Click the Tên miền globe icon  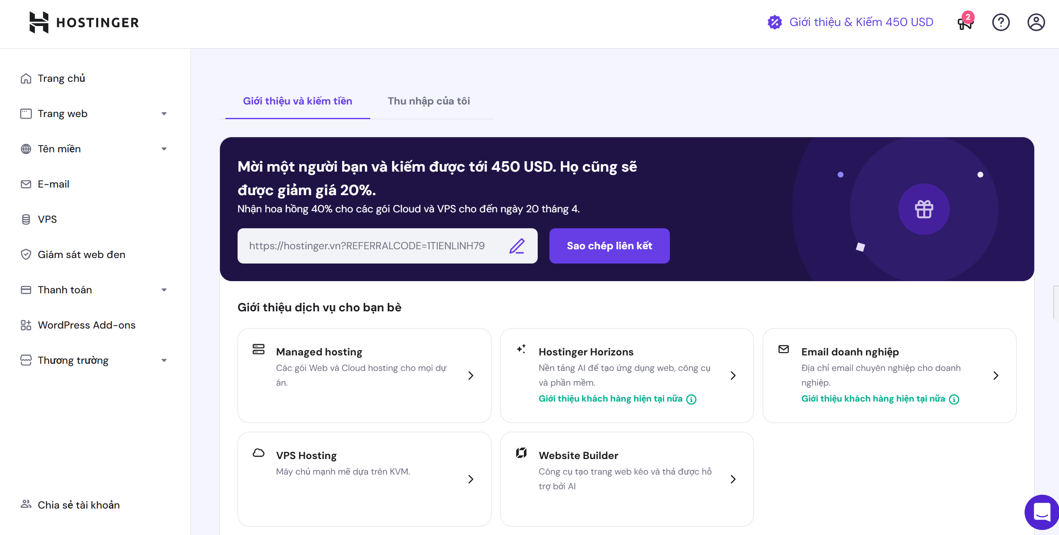tap(26, 149)
